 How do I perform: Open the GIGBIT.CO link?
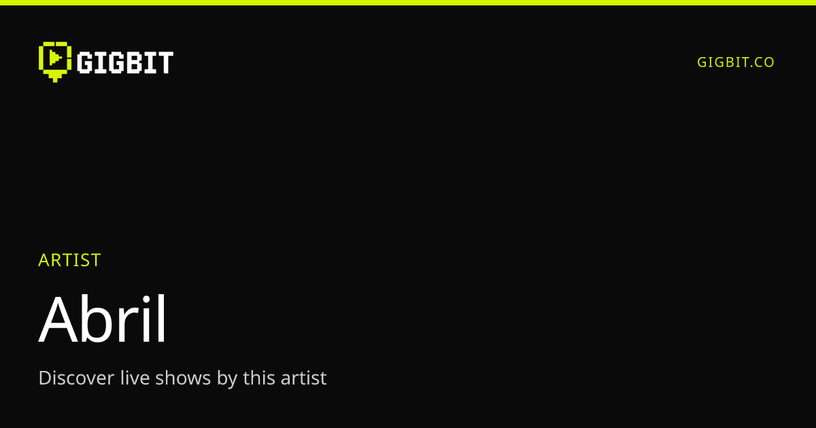pyautogui.click(x=736, y=62)
